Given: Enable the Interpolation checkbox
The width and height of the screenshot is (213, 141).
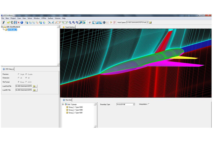Looking at the screenshot, I should [148, 104].
